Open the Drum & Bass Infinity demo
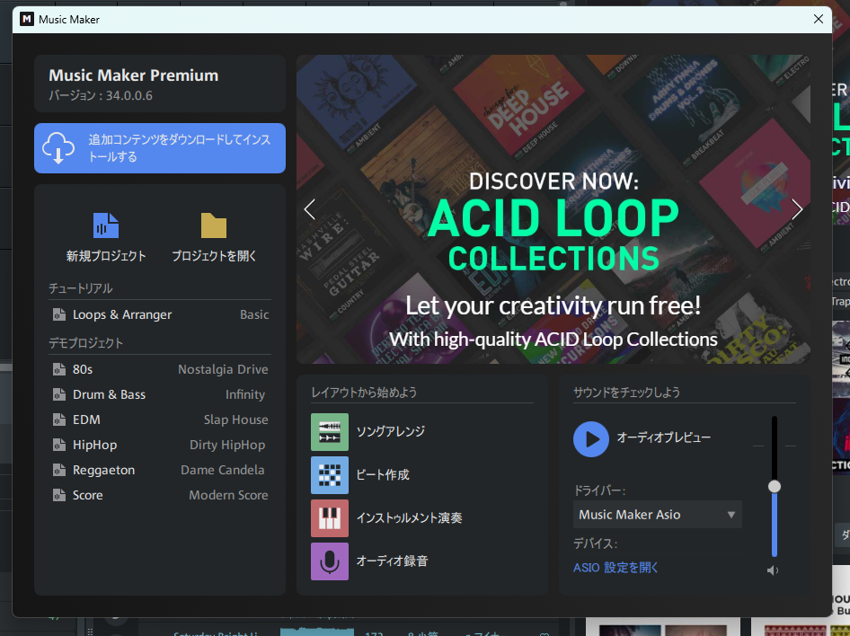The height and width of the screenshot is (636, 850). pyautogui.click(x=160, y=394)
